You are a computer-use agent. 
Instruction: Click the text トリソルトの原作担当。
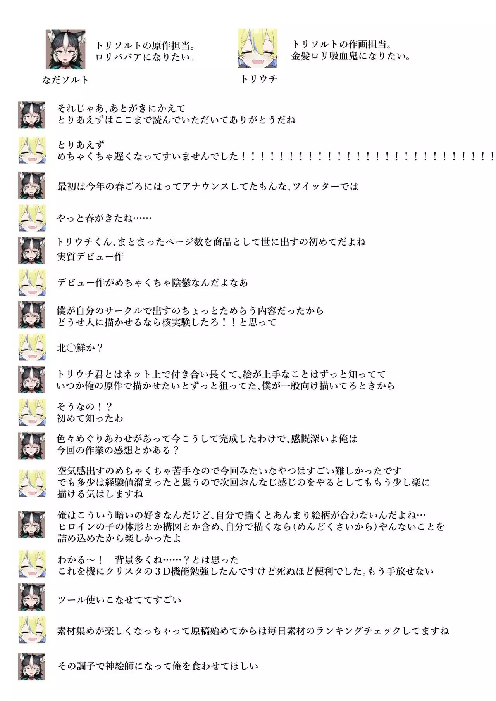(145, 46)
